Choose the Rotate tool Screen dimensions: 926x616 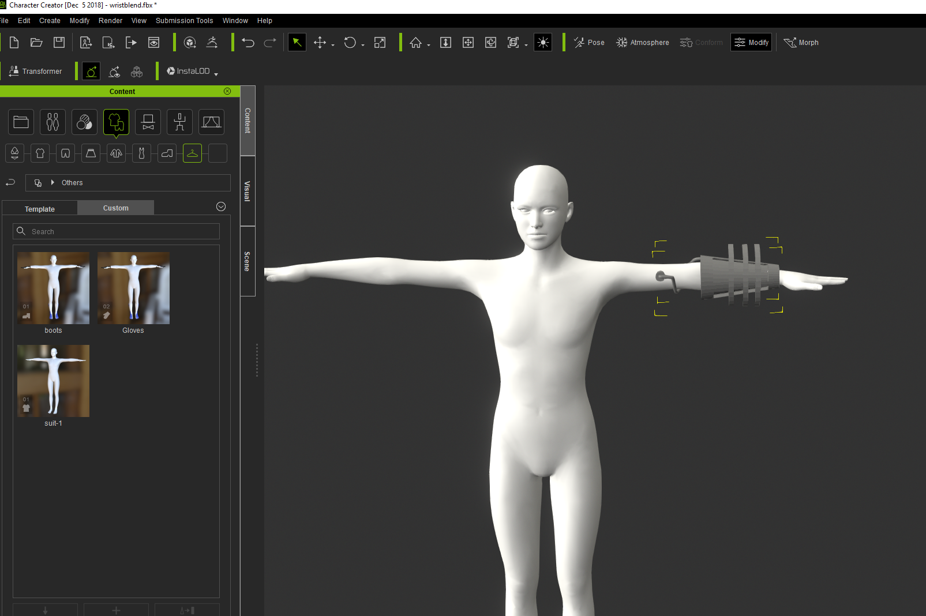350,42
